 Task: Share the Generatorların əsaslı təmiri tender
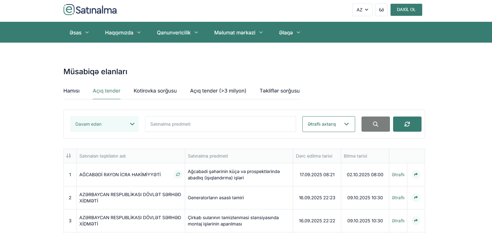click(416, 198)
